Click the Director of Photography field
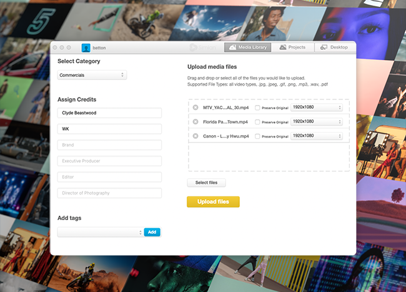This screenshot has width=406, height=292. 109,193
